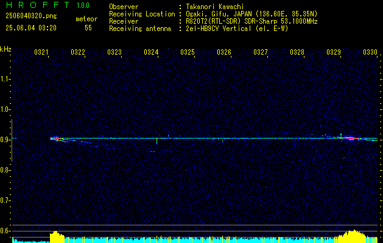
Task: Click the kHz axis unit label
Action: [x=5, y=49]
